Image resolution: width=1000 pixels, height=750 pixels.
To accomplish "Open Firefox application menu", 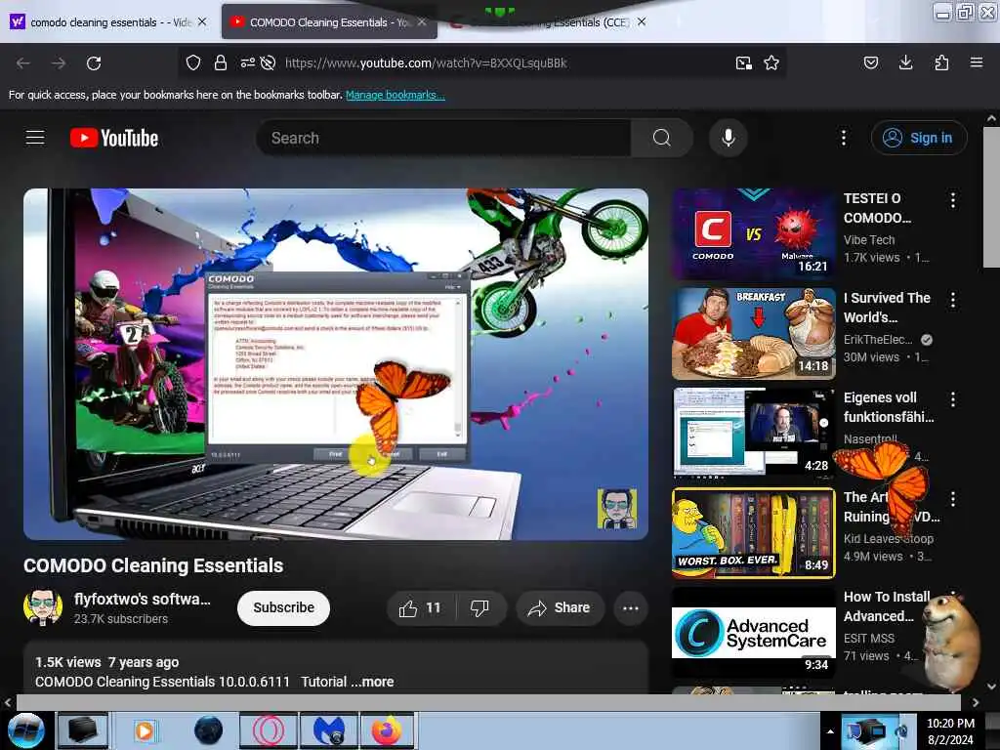I will [977, 62].
